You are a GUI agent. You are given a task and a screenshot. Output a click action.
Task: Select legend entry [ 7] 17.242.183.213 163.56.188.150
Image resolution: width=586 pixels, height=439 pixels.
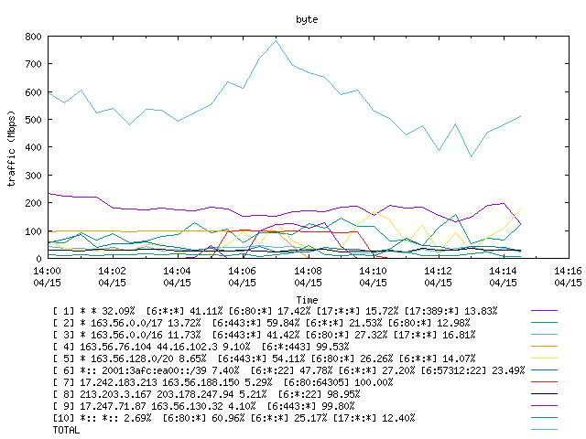pyautogui.click(x=222, y=382)
